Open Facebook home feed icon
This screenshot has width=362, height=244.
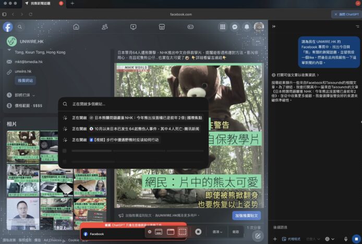76,27
